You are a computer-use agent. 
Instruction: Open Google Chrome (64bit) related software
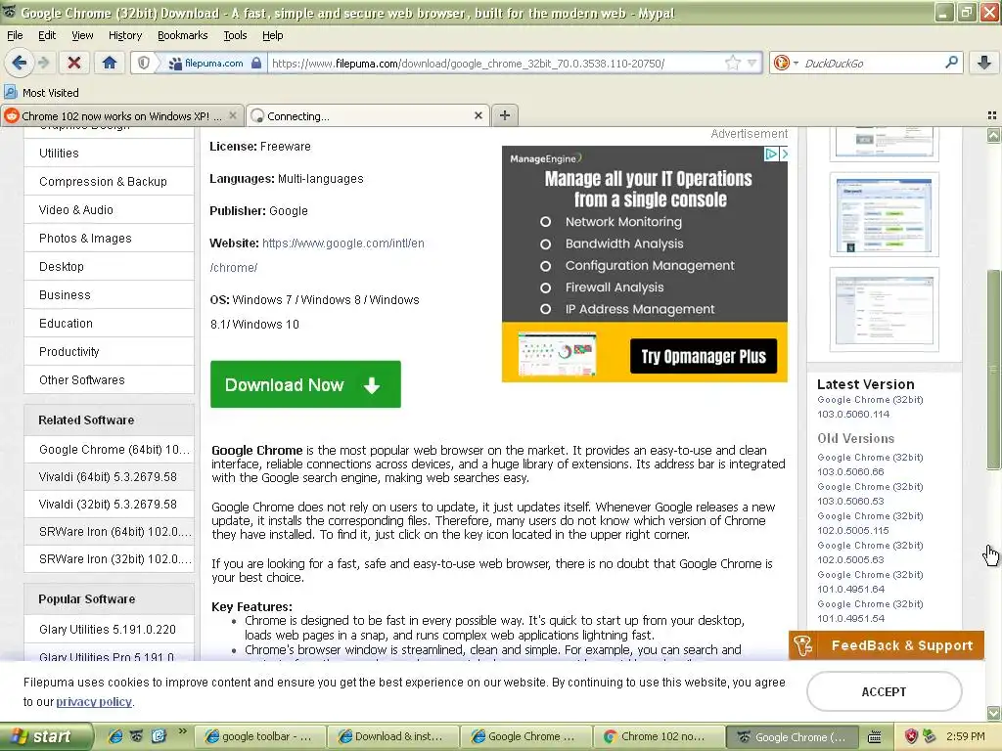[109, 450]
